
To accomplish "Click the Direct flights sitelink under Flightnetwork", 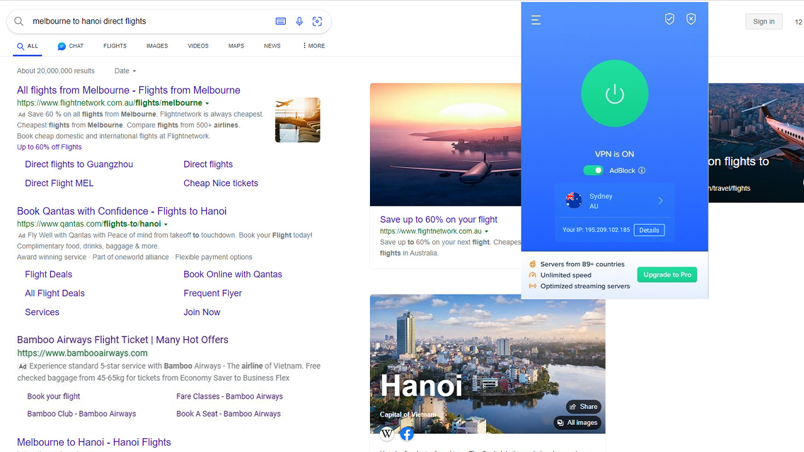I will pos(208,164).
